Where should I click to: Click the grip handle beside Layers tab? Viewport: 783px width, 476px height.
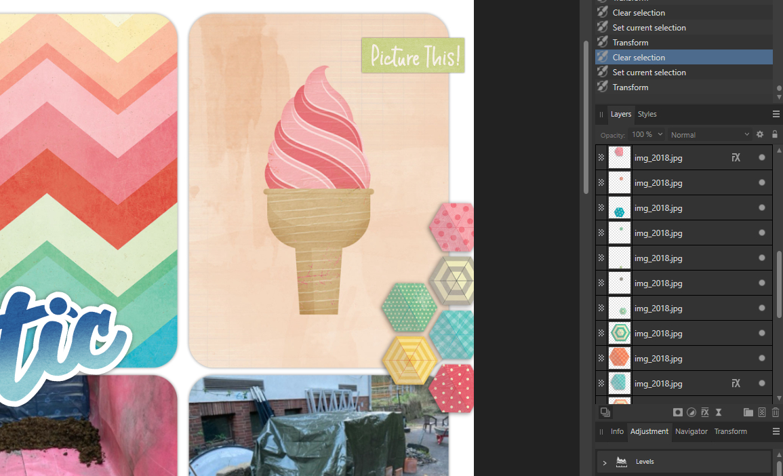tap(601, 115)
